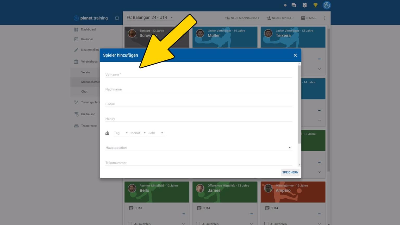Click the Vorname input field
This screenshot has width=400, height=225.
[198, 74]
